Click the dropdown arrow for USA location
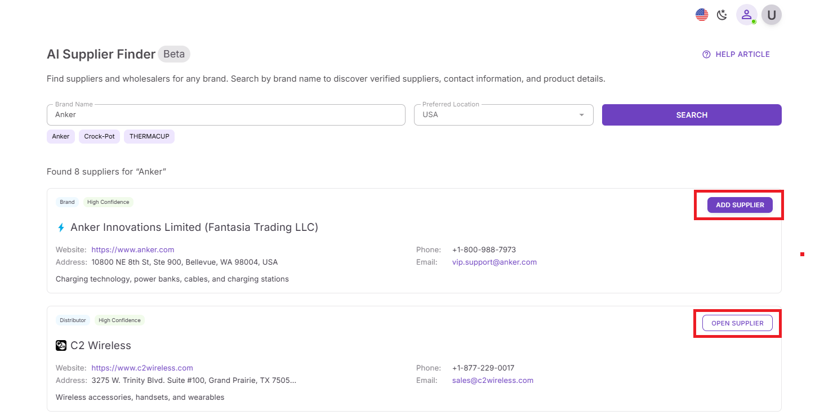This screenshot has height=415, width=824. [581, 115]
